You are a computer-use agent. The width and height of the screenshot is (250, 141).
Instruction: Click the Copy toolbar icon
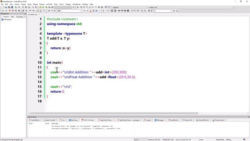coord(26,7)
